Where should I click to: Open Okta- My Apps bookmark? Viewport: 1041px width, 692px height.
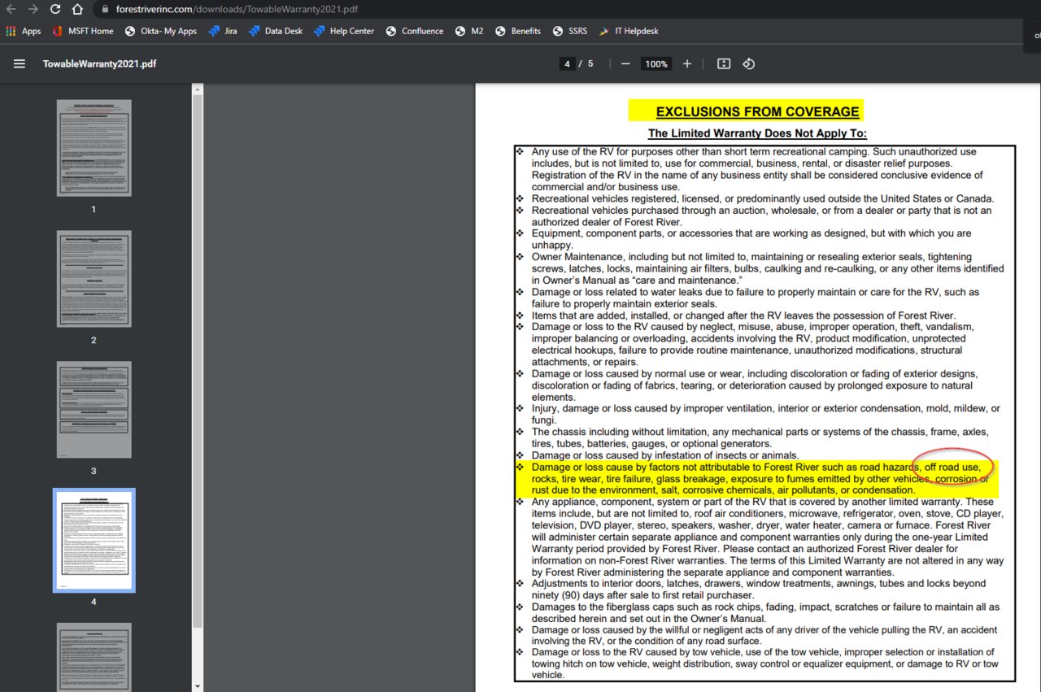161,31
